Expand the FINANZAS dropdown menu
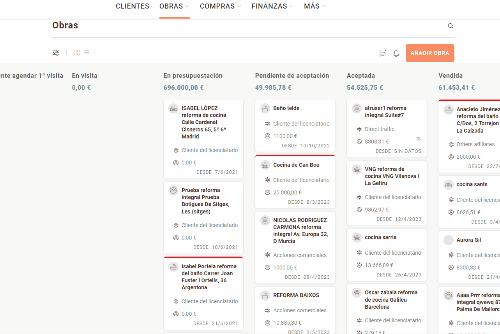The width and height of the screenshot is (500, 334). (x=272, y=6)
